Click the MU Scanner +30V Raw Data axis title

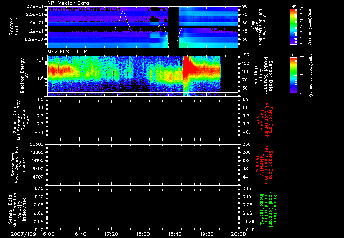pyautogui.click(x=20, y=120)
